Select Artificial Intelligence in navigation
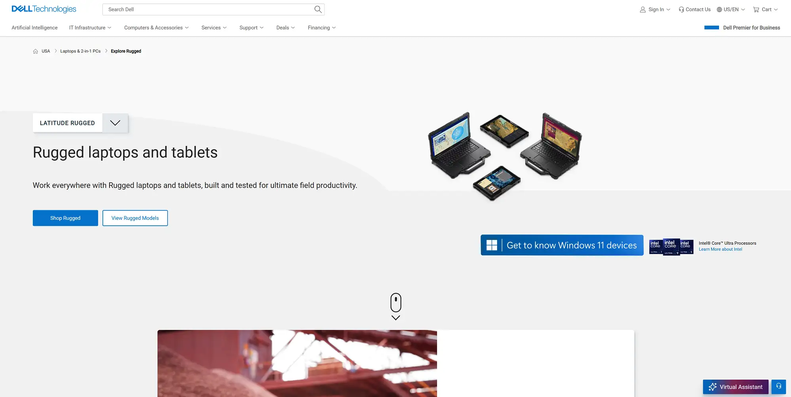This screenshot has width=791, height=397. click(x=35, y=28)
